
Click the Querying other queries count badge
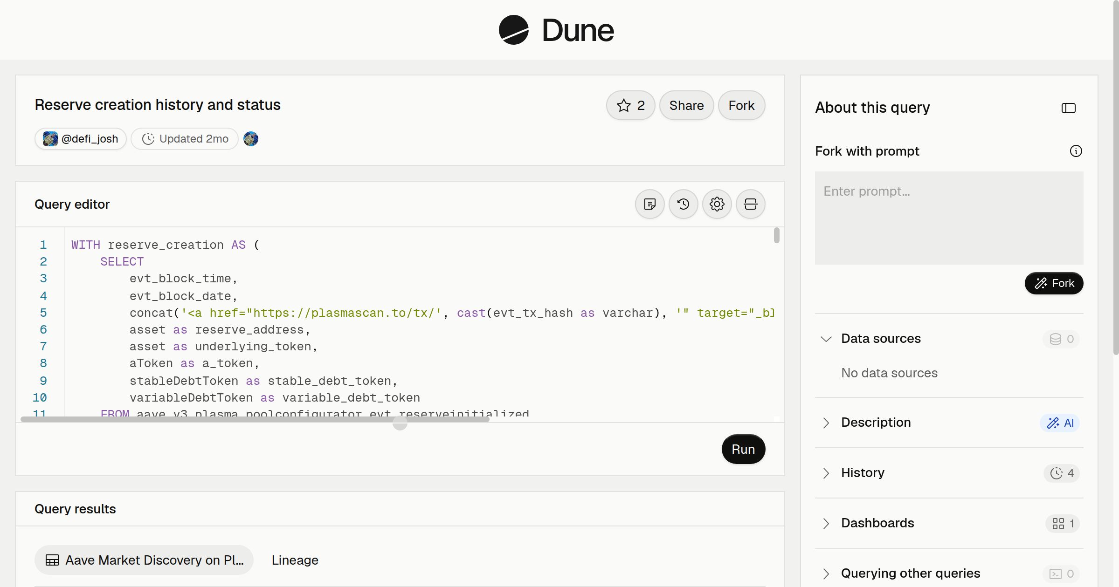click(x=1061, y=573)
